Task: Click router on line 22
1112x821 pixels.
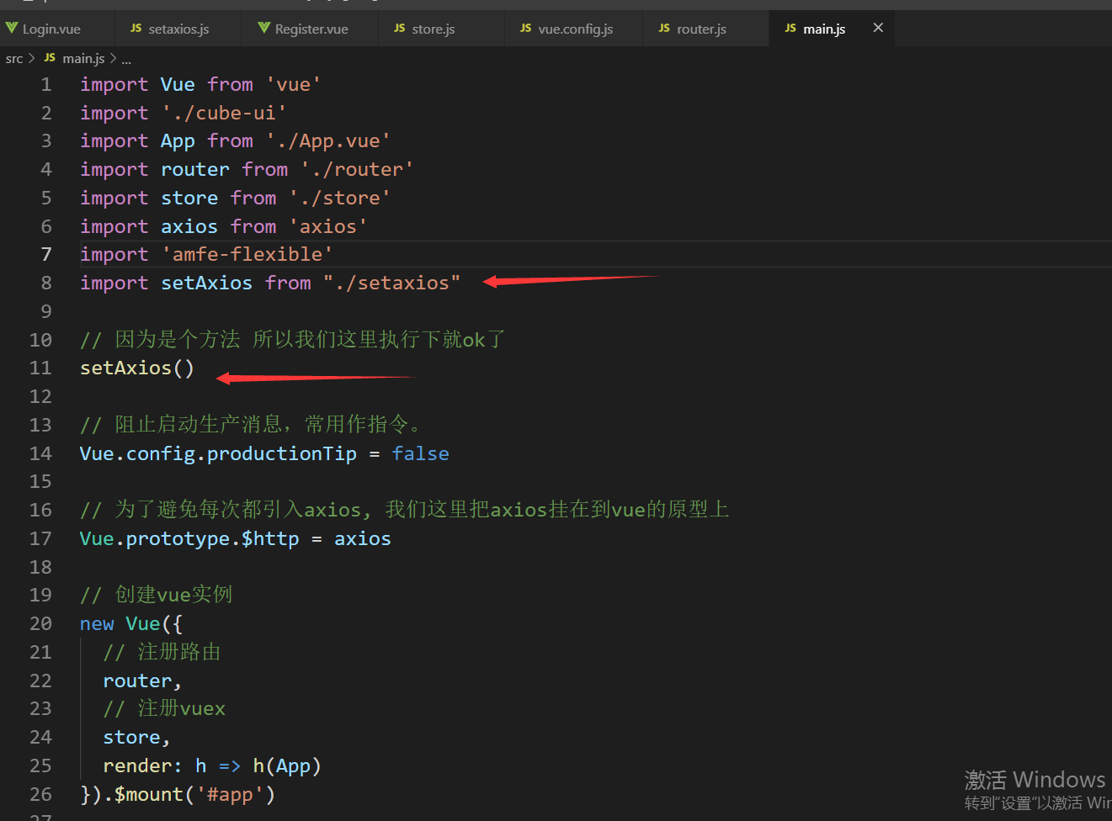Action: (x=137, y=681)
